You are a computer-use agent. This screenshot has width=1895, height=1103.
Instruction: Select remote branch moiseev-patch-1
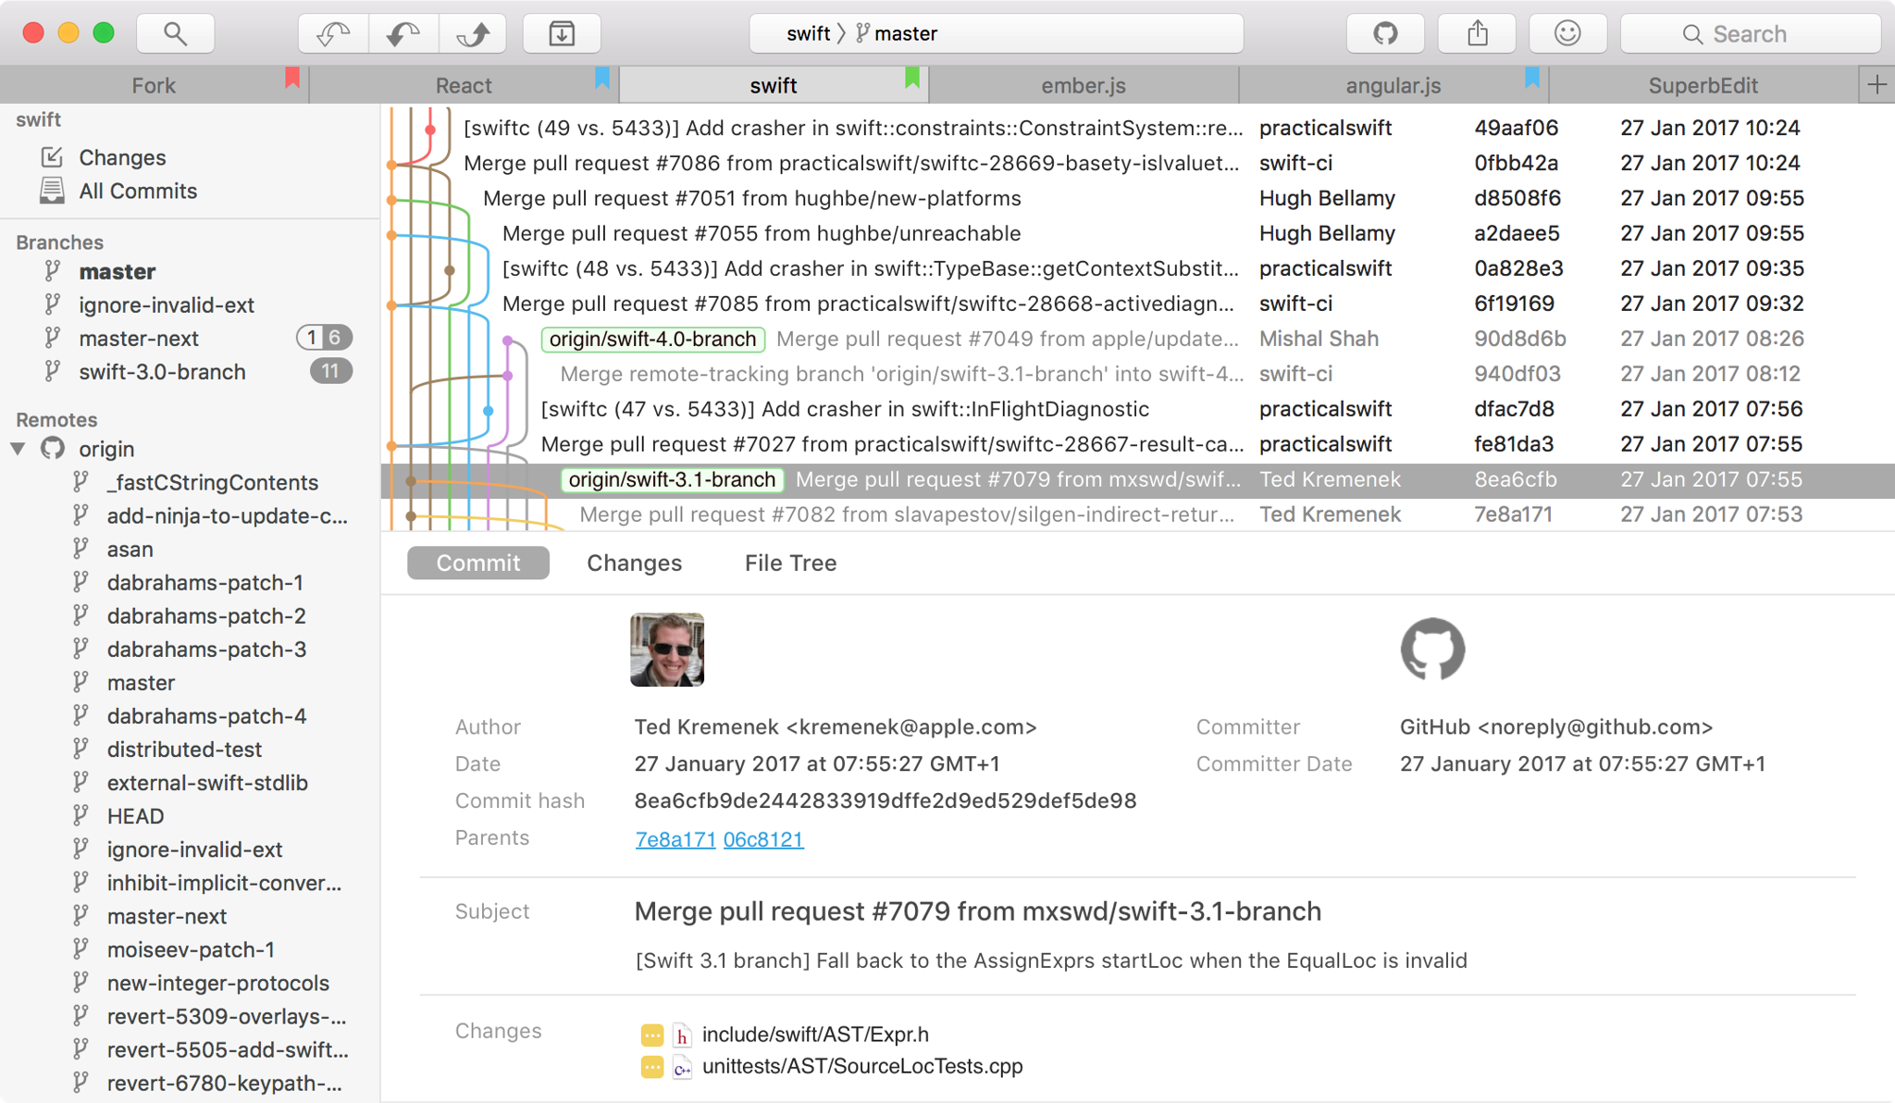click(190, 949)
